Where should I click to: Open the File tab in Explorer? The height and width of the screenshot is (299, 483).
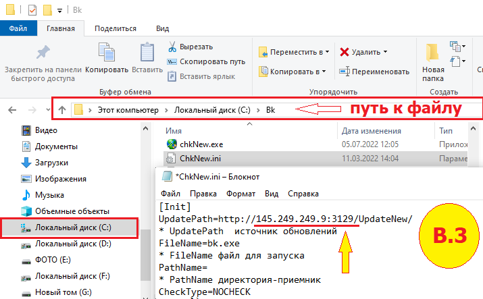(x=18, y=28)
